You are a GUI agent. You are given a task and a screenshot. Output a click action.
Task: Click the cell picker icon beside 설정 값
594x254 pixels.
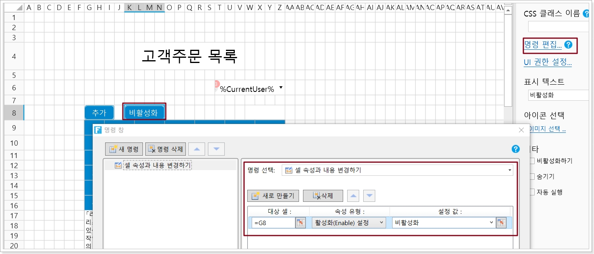point(501,223)
